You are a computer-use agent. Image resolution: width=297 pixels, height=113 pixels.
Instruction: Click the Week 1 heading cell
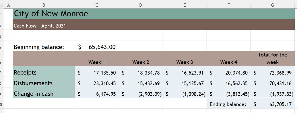tap(97, 59)
